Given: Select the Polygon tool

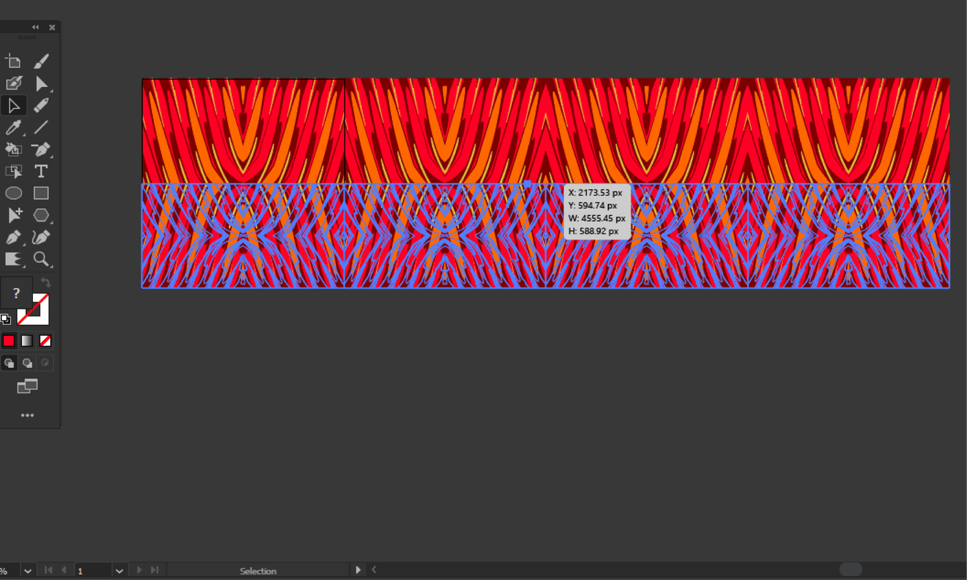Looking at the screenshot, I should (41, 215).
